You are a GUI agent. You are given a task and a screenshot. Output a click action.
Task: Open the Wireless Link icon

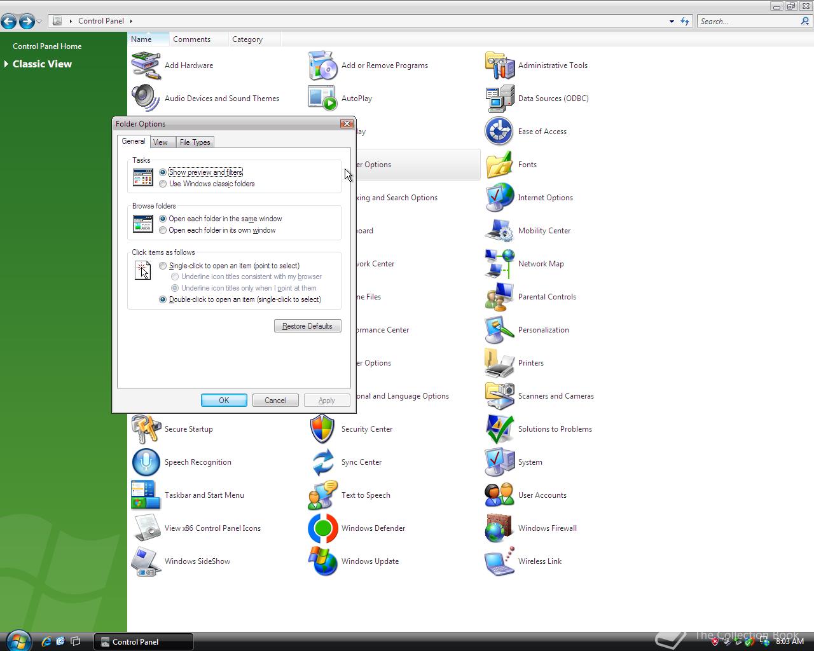(x=499, y=561)
